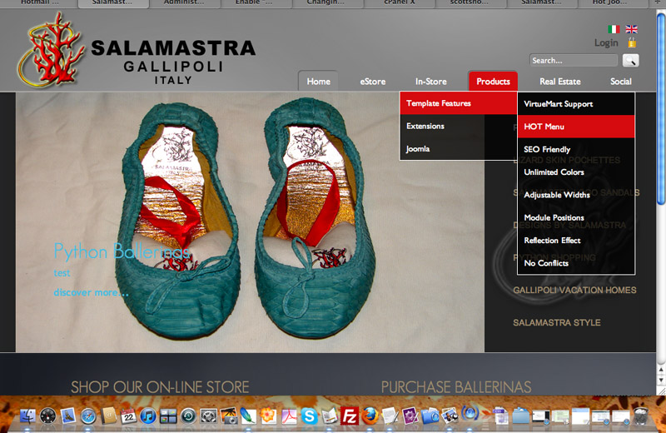Image resolution: width=666 pixels, height=433 pixels.
Task: Launch Photoshop feather icon in the dock
Action: click(x=248, y=416)
